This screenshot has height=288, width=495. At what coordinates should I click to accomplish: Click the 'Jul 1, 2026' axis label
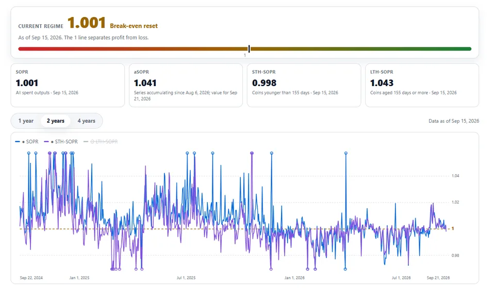pos(401,278)
